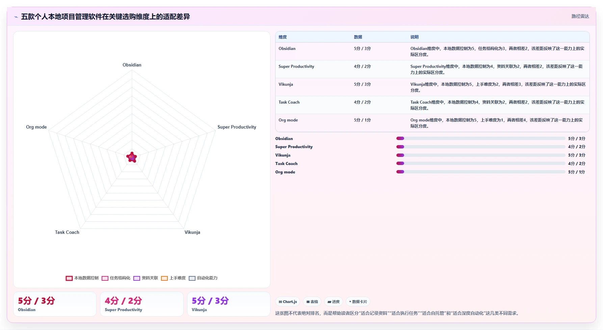Click the Vikunja radar axis label
The width and height of the screenshot is (603, 330).
coord(192,232)
